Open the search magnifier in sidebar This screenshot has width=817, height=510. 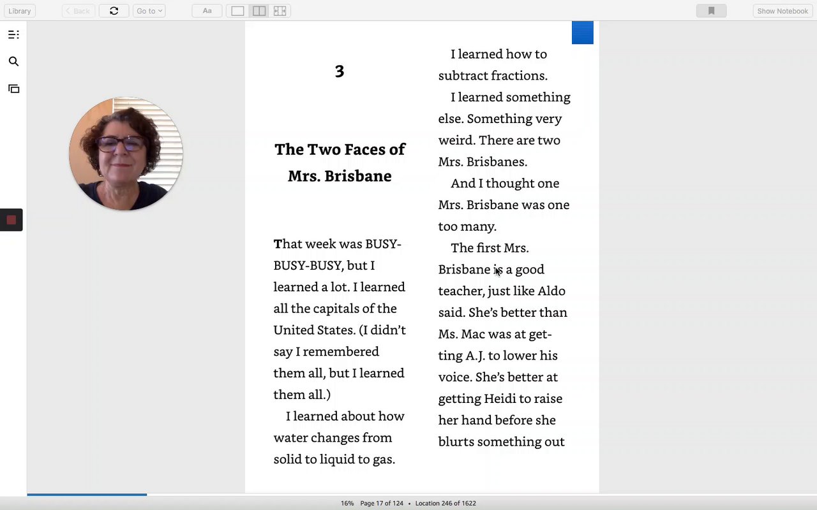(x=13, y=61)
